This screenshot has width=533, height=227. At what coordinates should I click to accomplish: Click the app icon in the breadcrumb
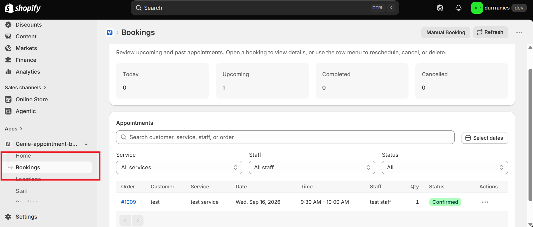pos(110,32)
